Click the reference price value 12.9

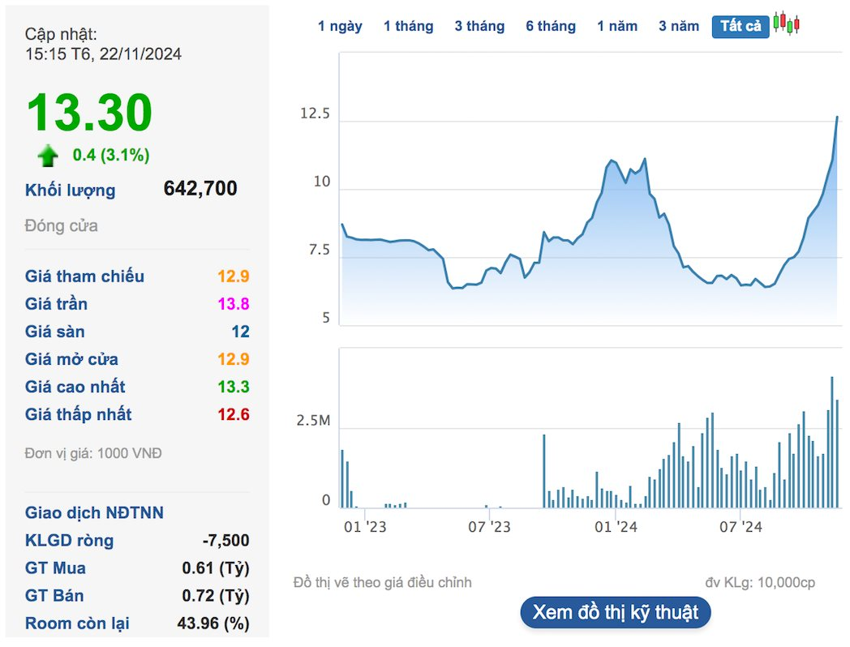point(234,276)
